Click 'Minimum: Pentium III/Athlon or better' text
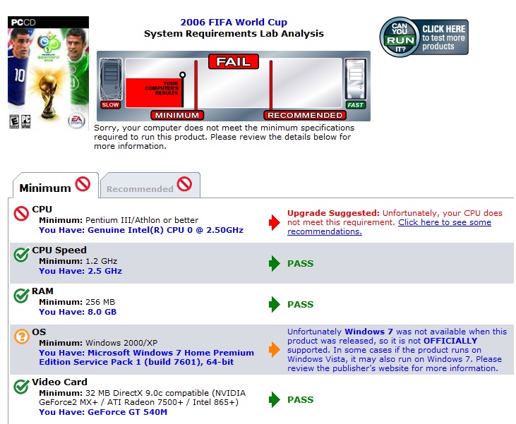This screenshot has height=424, width=516. pyautogui.click(x=119, y=220)
